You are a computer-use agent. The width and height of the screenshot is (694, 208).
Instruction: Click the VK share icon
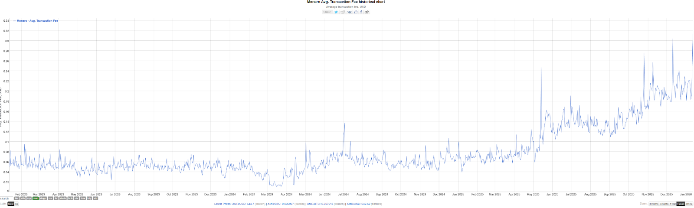(x=350, y=12)
